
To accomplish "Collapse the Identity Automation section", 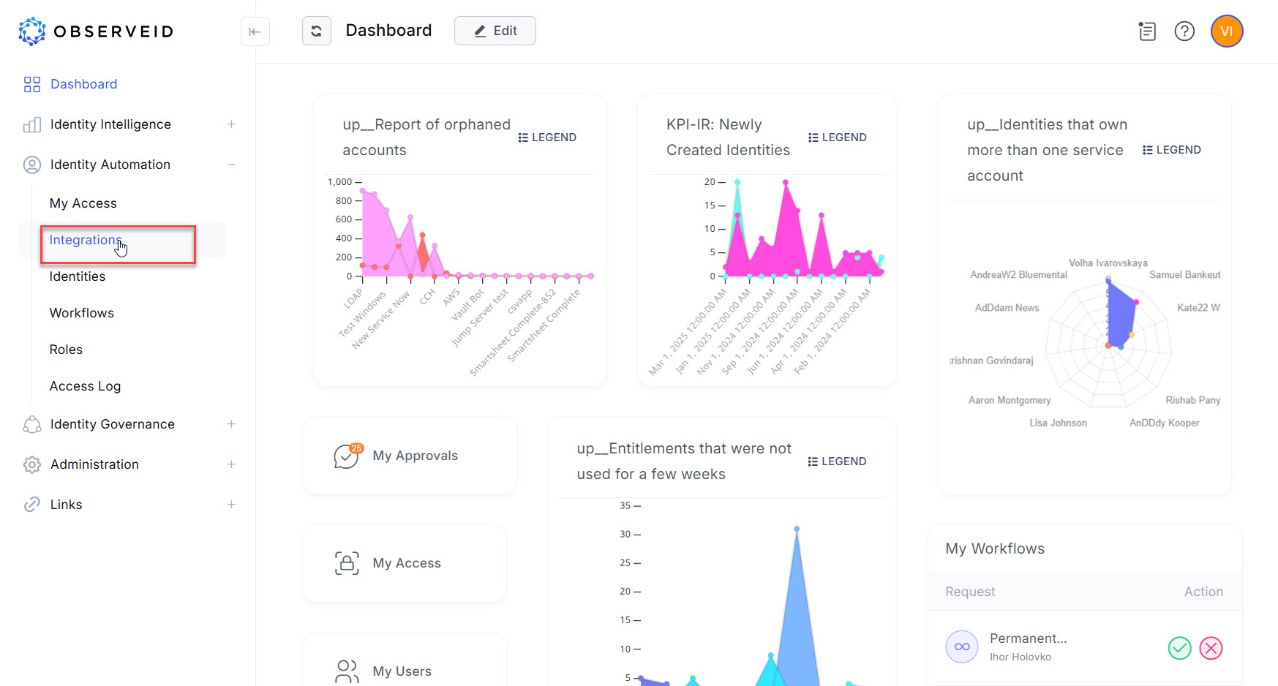I will (231, 165).
